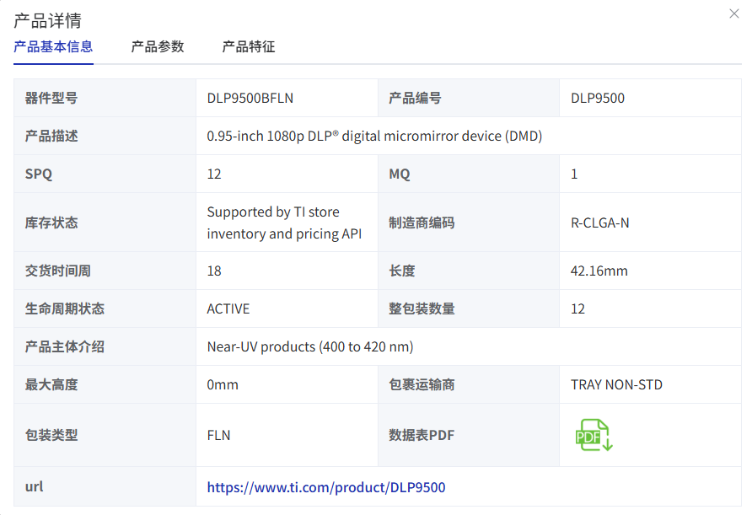This screenshot has height=515, width=752.
Task: Click the MQ label cell
Action: tap(469, 174)
